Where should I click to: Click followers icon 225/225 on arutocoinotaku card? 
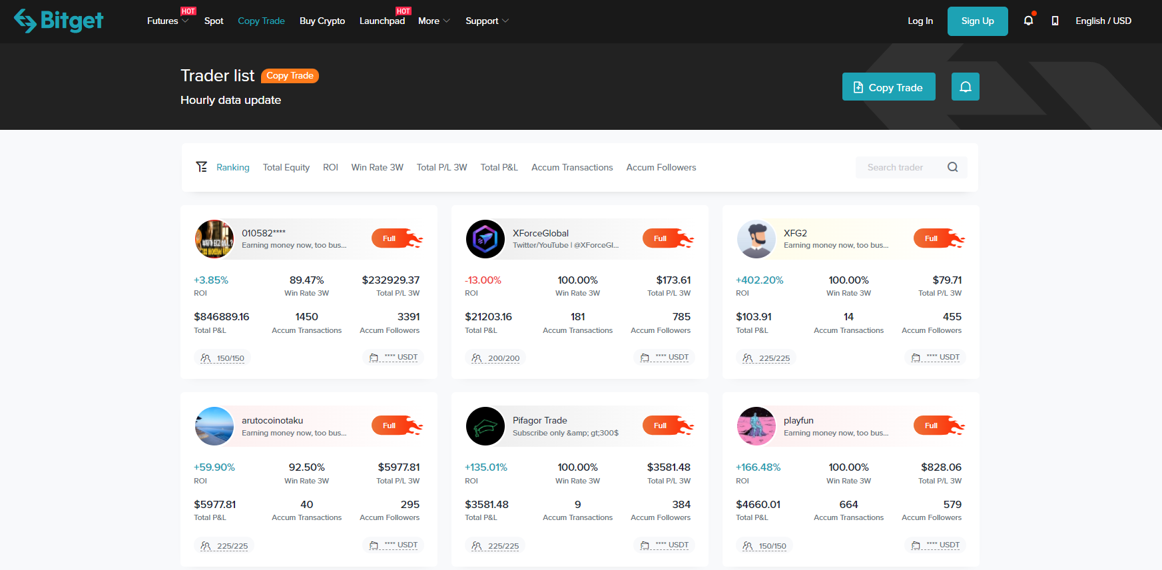(x=206, y=546)
